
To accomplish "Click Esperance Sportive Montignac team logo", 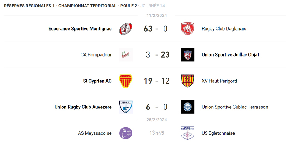I will pos(126,29).
